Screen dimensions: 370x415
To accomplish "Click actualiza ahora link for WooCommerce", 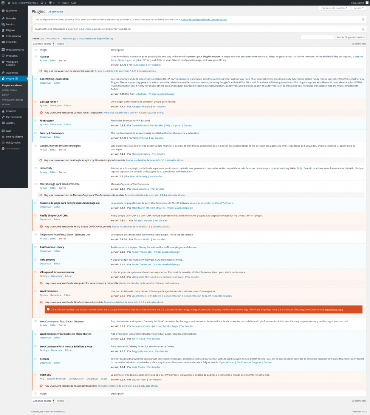I will point(155,302).
